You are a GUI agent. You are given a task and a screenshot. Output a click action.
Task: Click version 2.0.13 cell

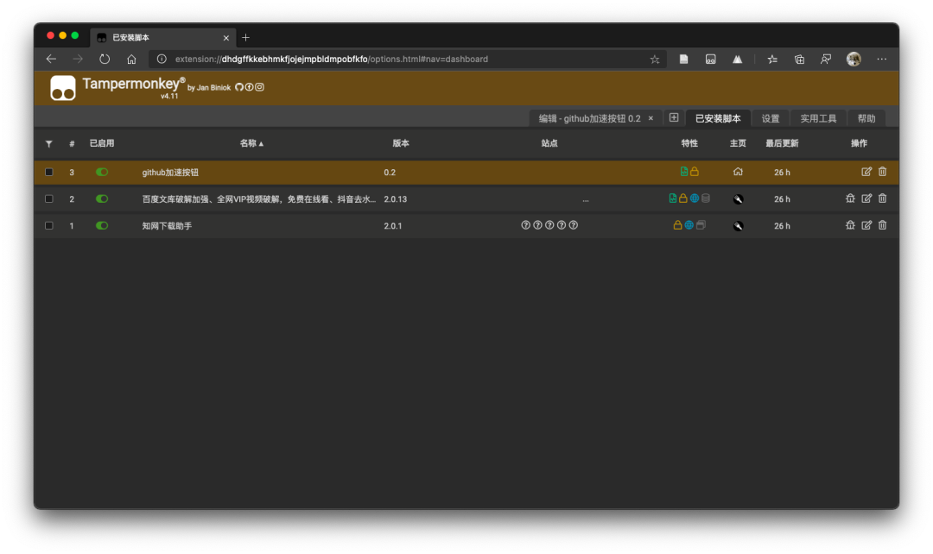[x=395, y=199]
